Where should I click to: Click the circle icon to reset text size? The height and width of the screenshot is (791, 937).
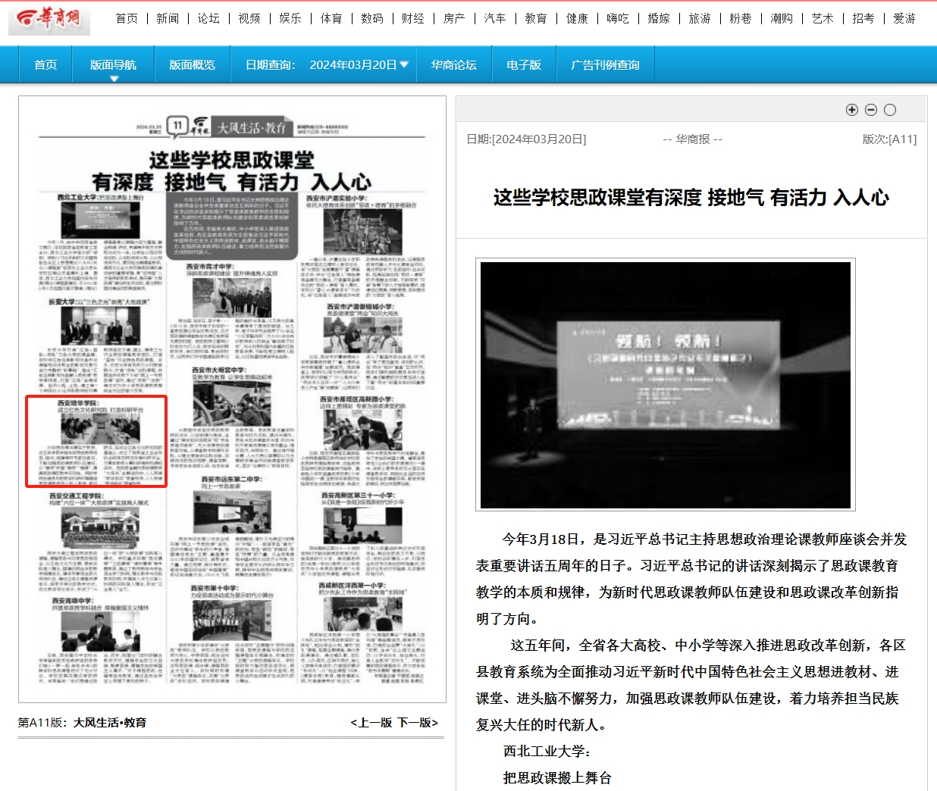pos(890,110)
